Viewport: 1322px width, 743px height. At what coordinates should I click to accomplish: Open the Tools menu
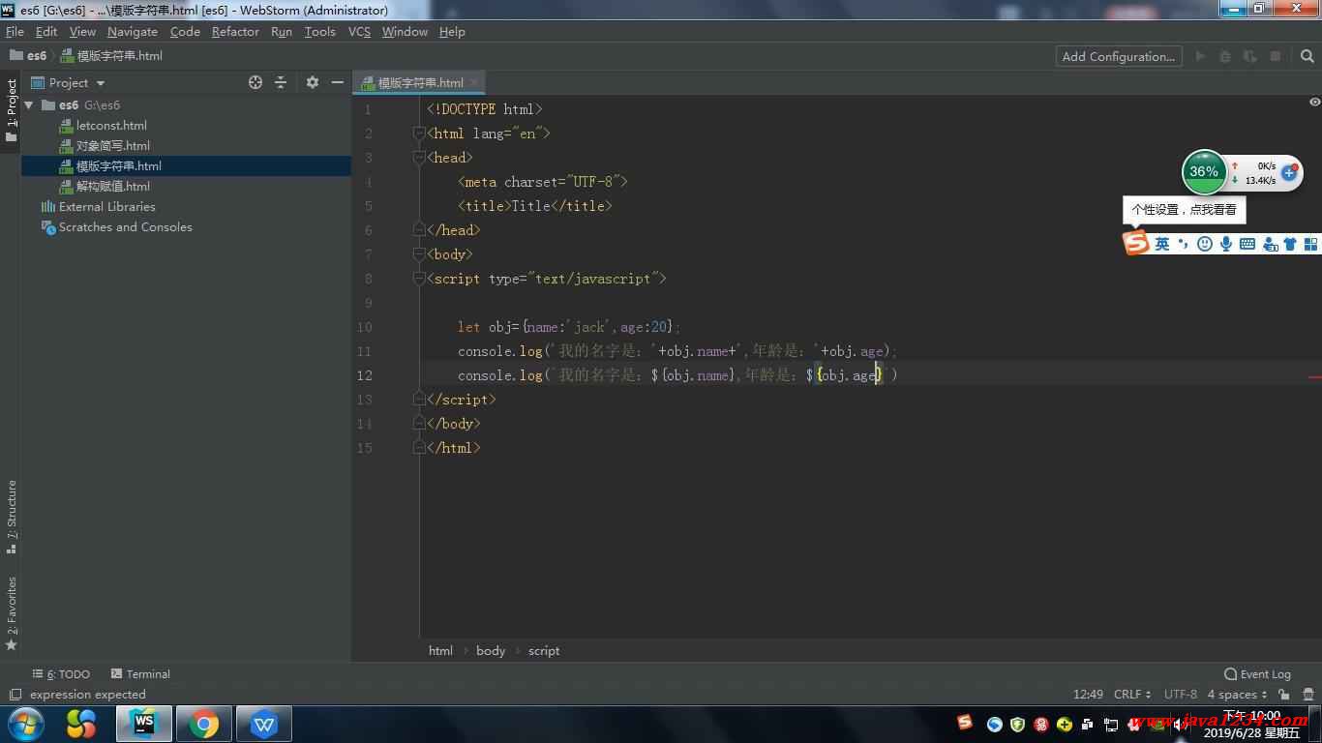tap(319, 32)
